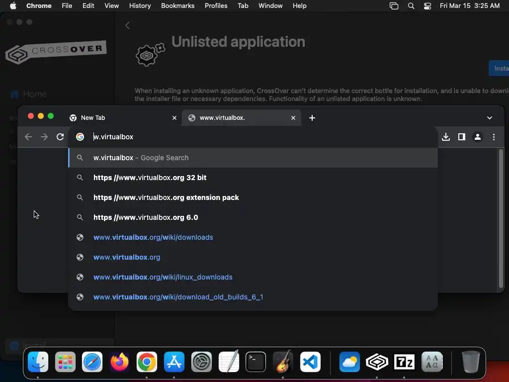Click the Chrome page vertical scrollbar
The width and height of the screenshot is (509, 382).
501,218
